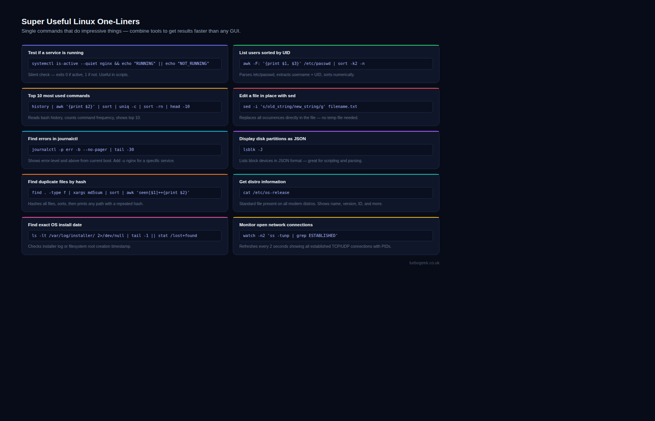This screenshot has width=655, height=421.
Task: Click the 'Super Useful Linux One-Liners' heading
Action: tap(81, 22)
